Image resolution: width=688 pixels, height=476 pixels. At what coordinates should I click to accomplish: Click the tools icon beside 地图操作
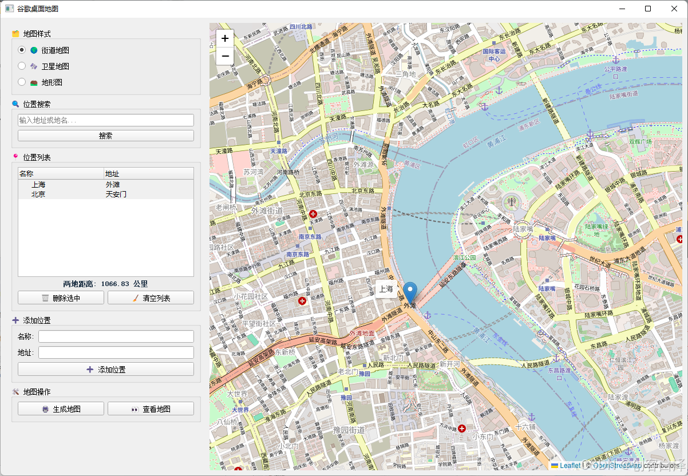point(15,392)
